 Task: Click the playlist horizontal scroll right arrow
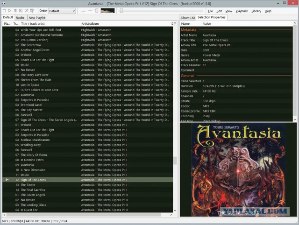click(171, 215)
